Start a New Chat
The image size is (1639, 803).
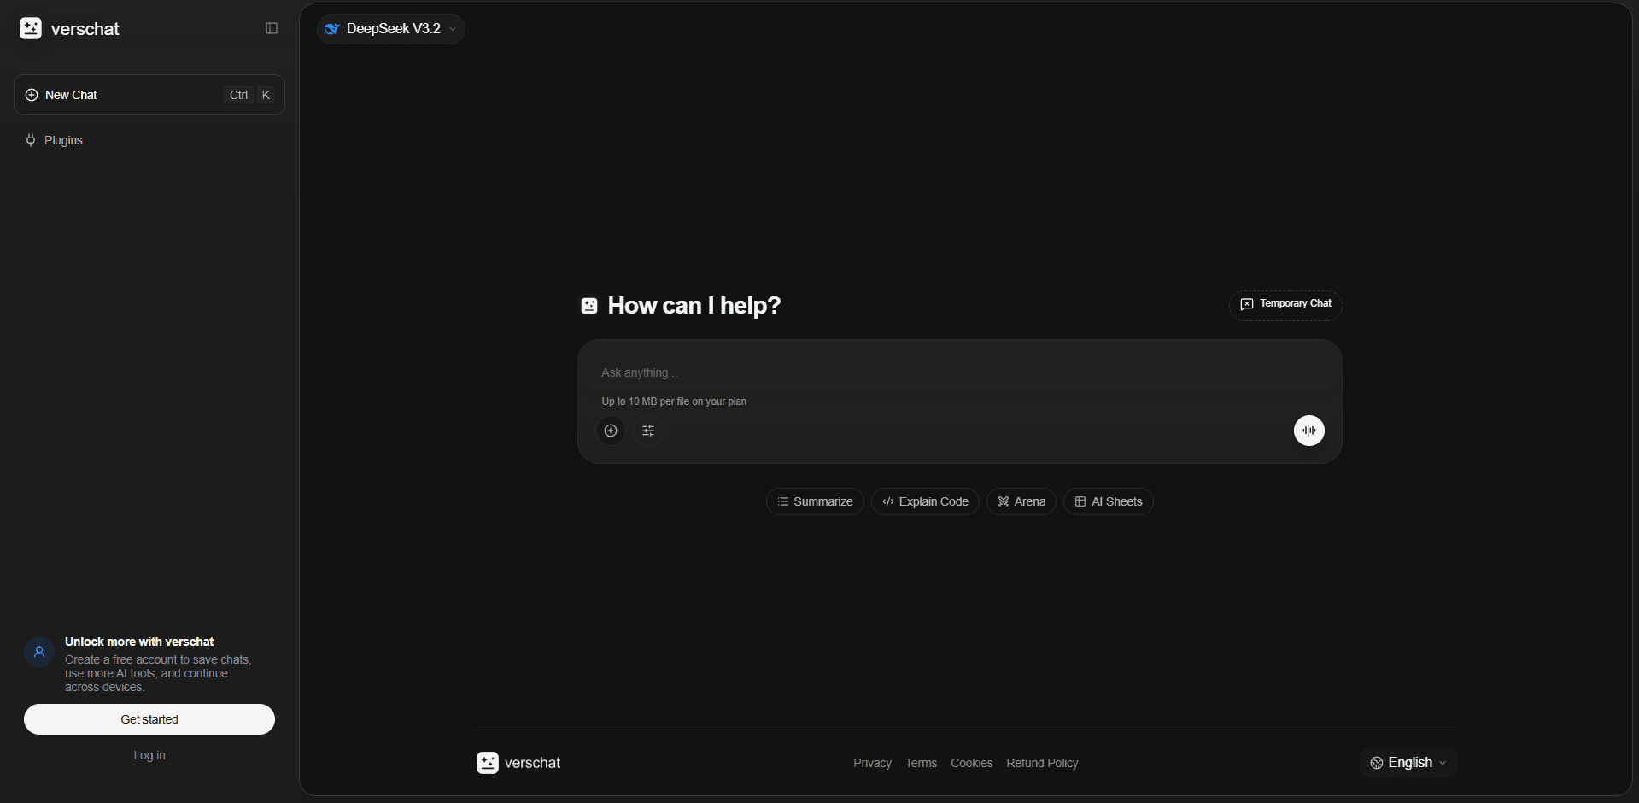point(149,95)
